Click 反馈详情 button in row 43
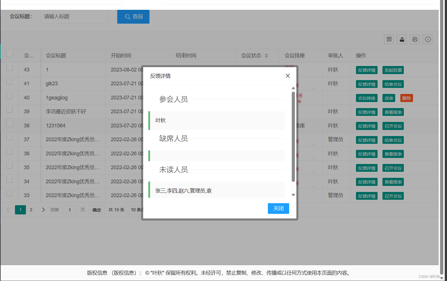Screen dimensions: 447x281 coord(367,70)
